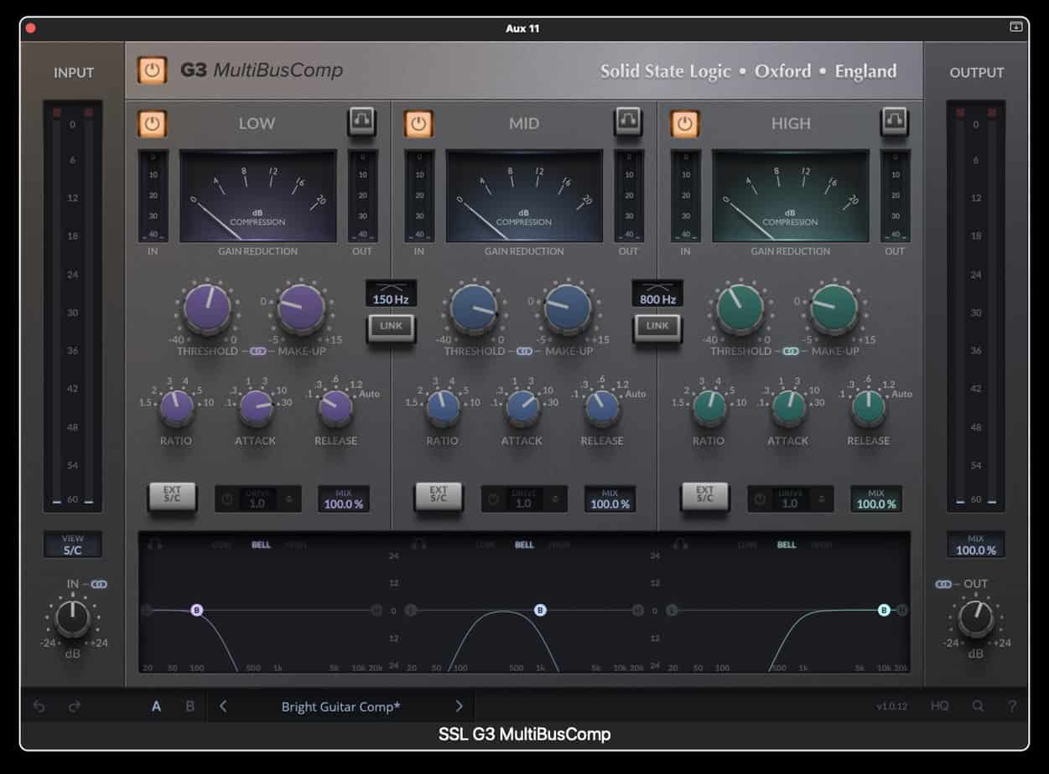This screenshot has width=1049, height=774.
Task: Click the redo arrow icon
Action: (75, 706)
